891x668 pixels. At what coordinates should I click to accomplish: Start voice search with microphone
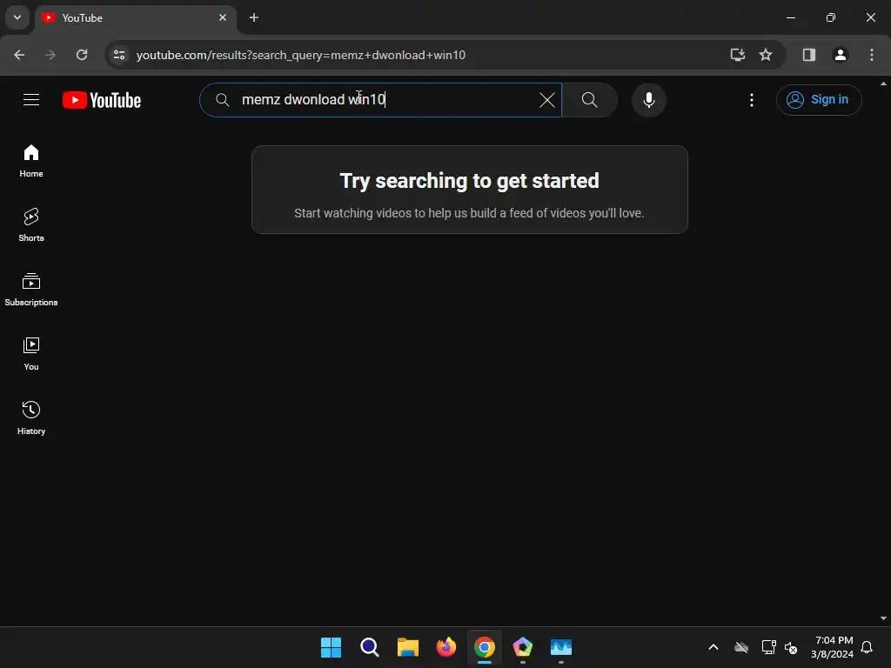point(648,100)
